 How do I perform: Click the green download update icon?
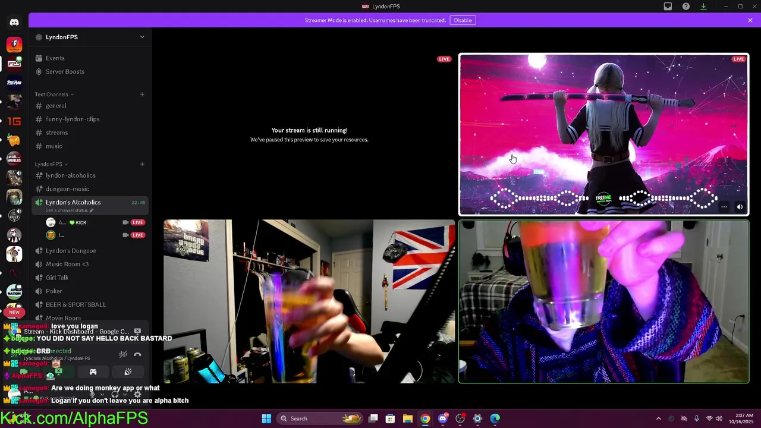tap(703, 7)
